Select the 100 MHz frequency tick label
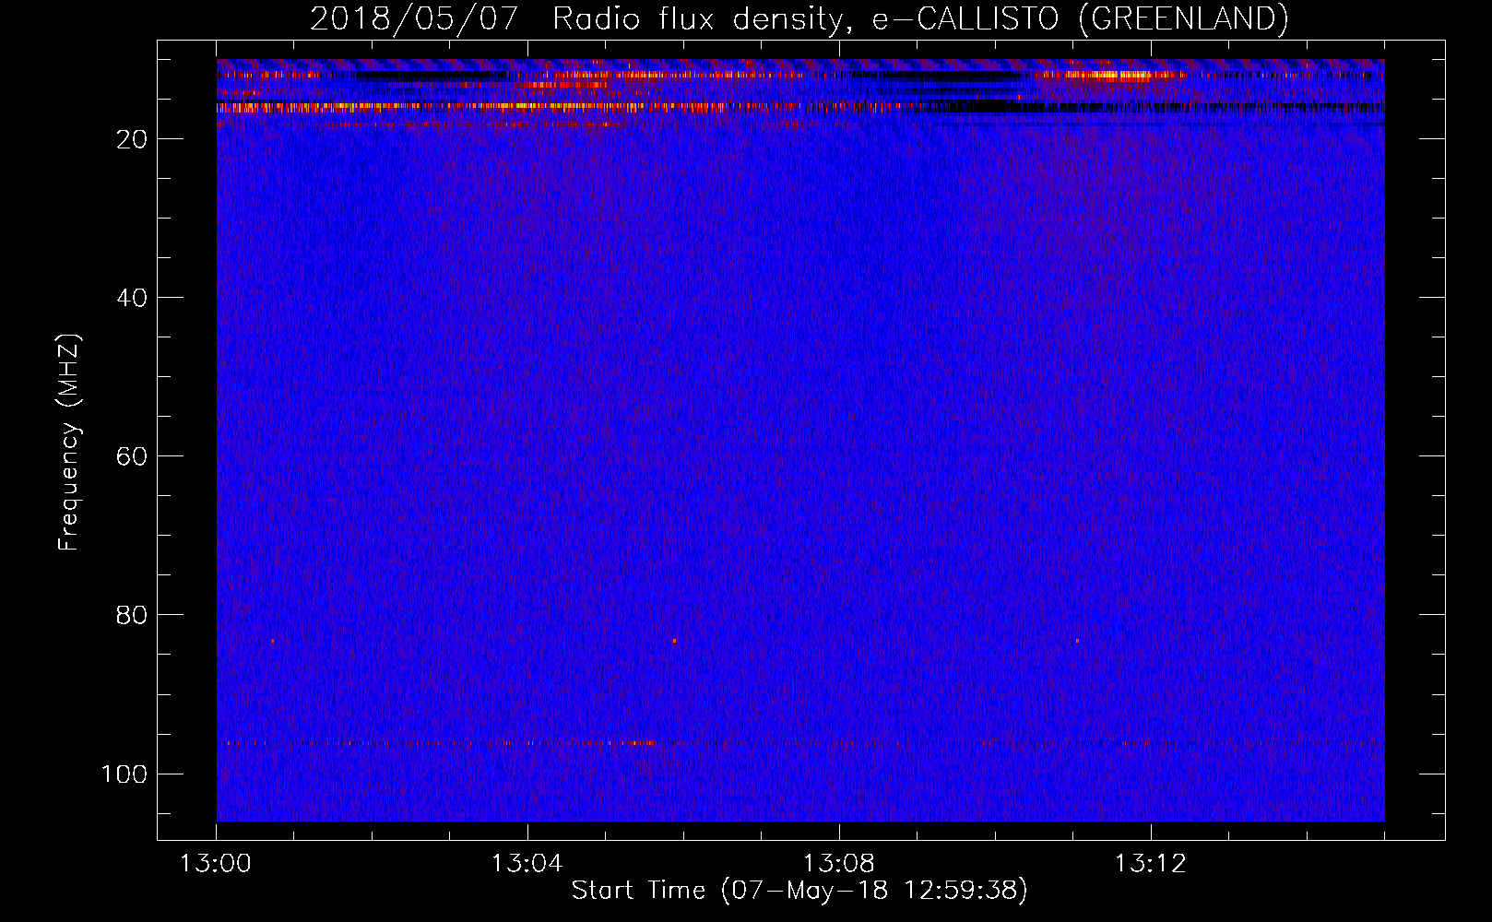The image size is (1492, 922). pos(124,774)
